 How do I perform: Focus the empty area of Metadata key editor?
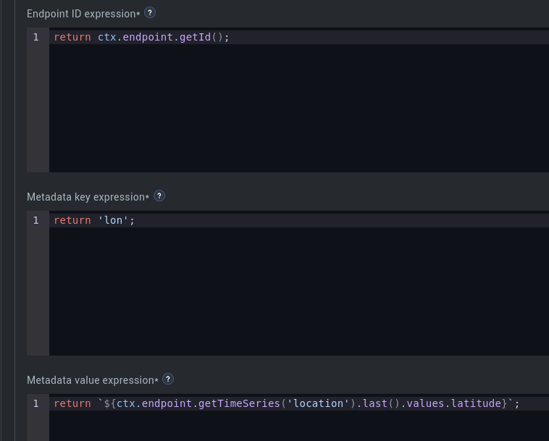[299, 291]
